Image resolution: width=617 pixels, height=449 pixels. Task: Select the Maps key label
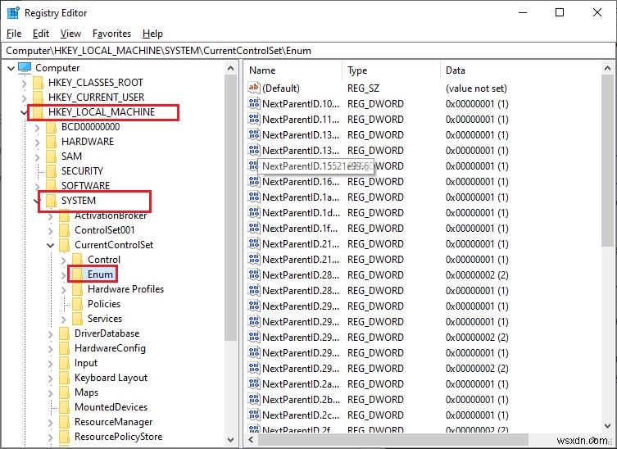click(86, 392)
